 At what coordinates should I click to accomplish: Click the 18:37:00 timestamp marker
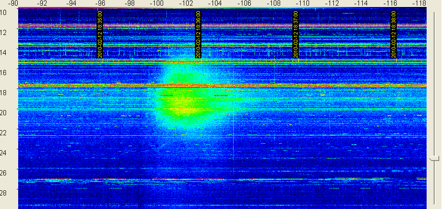[296, 35]
